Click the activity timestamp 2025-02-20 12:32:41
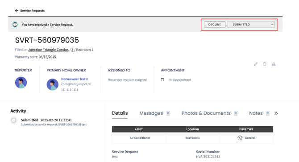Screen dimensions: 299x162 pos(56,120)
